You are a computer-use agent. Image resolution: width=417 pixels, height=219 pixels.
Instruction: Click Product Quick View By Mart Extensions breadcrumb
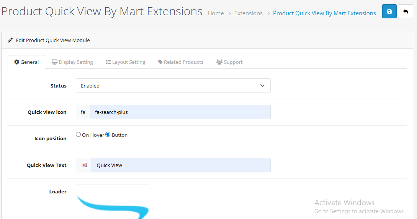(x=324, y=13)
